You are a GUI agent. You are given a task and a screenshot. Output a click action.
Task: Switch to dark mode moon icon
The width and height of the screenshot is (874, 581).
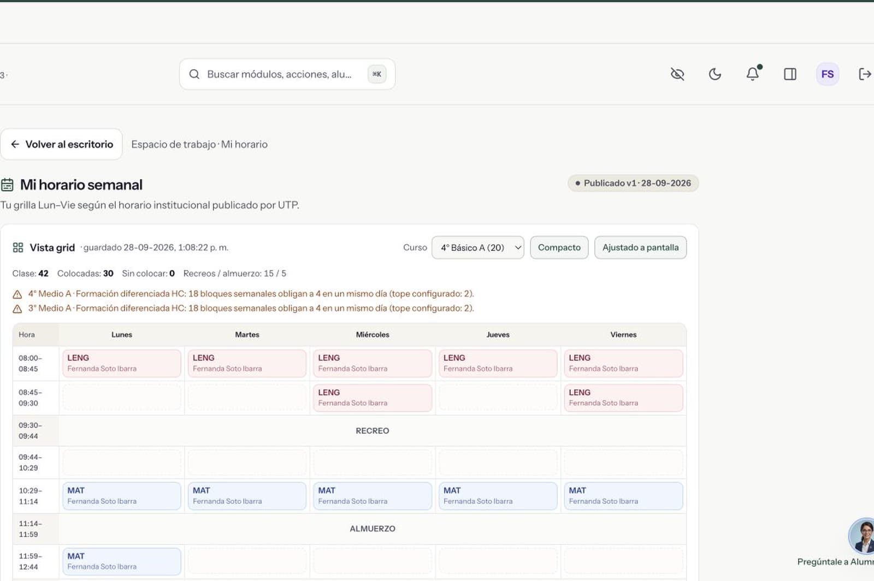coord(715,74)
